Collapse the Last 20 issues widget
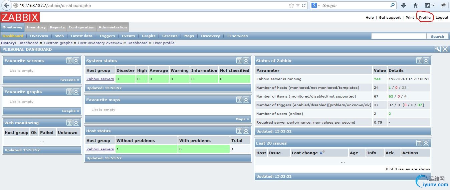 pyautogui.click(x=426, y=143)
